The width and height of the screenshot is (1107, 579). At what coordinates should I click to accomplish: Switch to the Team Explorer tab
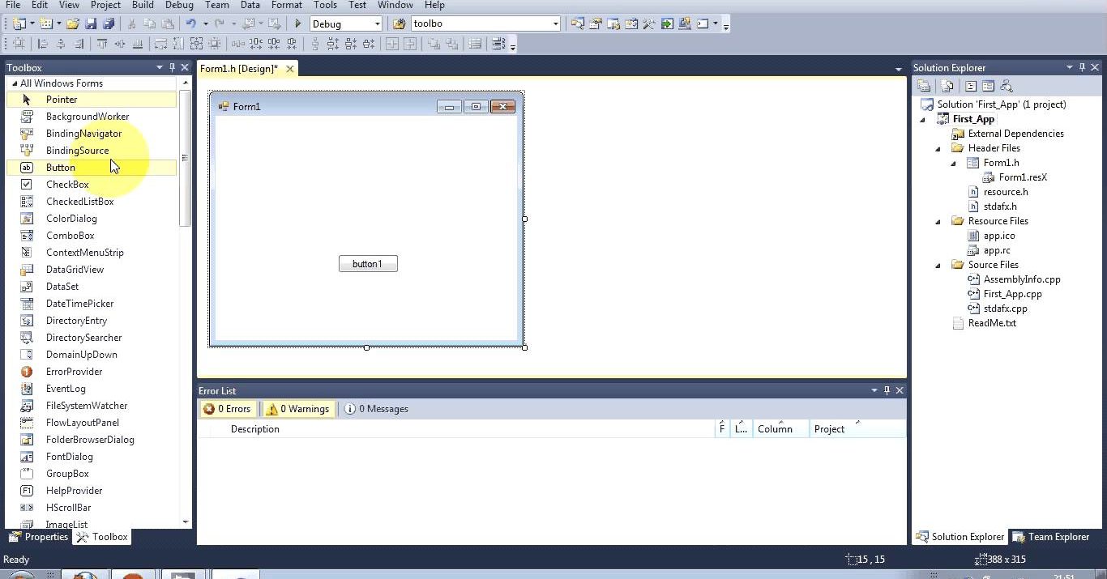(x=1050, y=537)
